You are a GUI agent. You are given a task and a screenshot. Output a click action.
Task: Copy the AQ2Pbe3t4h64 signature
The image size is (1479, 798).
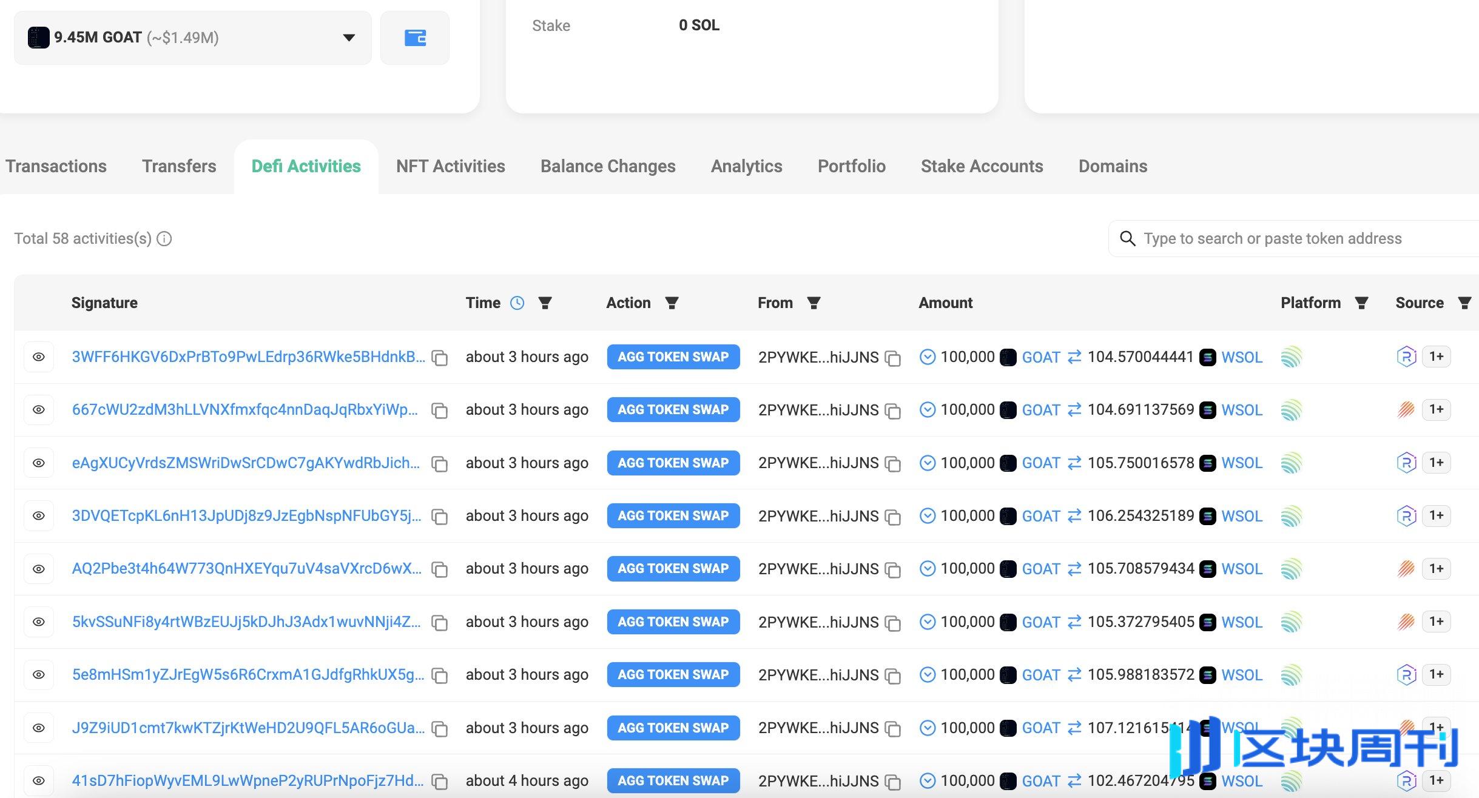439,570
